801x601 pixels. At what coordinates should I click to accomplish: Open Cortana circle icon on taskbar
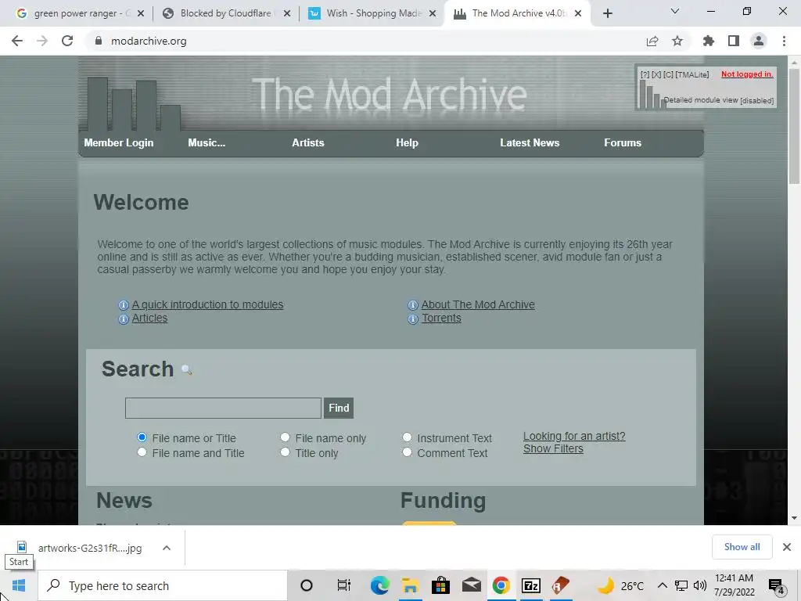[x=307, y=585]
